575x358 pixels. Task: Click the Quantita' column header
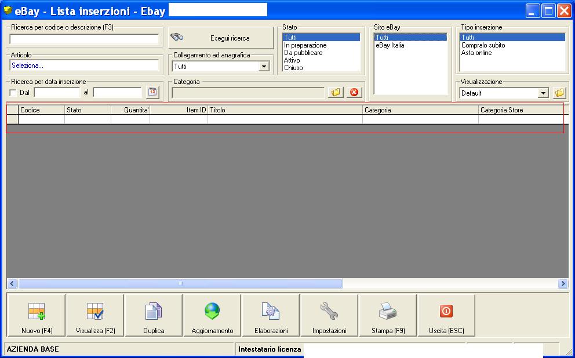click(x=130, y=110)
